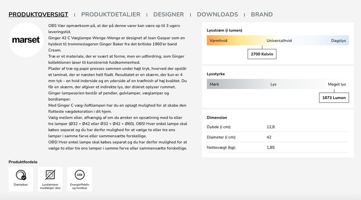This screenshot has height=200, width=361.
Task: Click the 'Med Ginger C væg-/loftlampen' sentence
Action: [117, 108]
